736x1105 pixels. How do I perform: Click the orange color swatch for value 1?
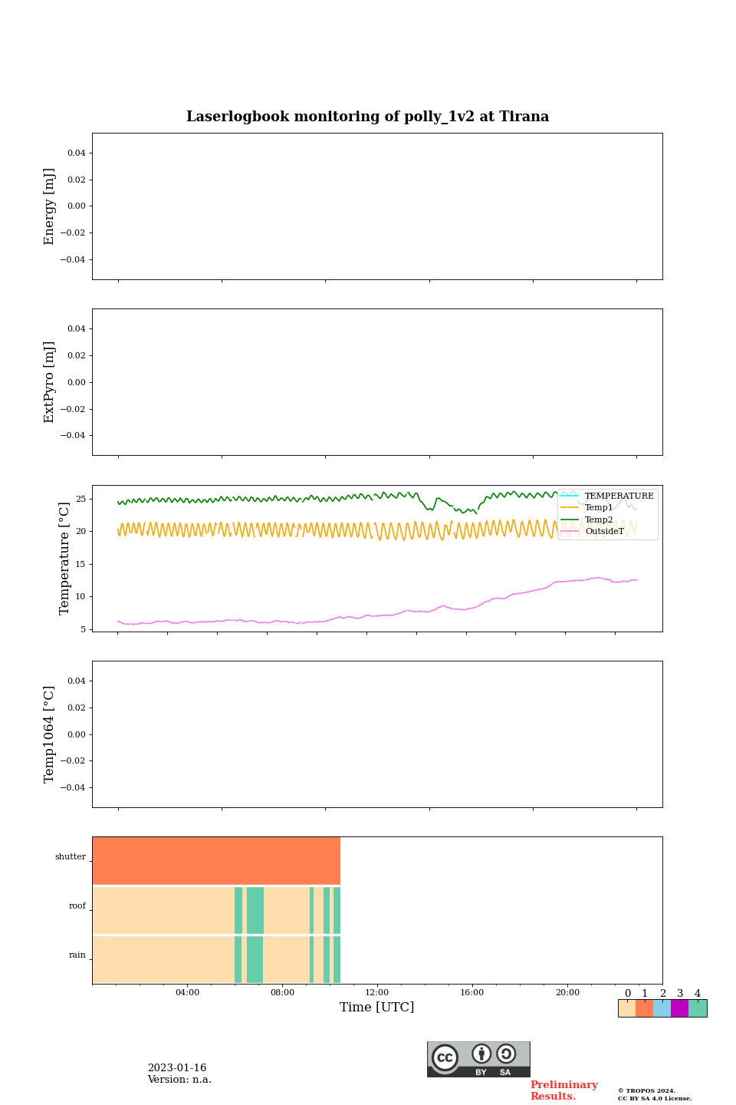click(645, 1008)
